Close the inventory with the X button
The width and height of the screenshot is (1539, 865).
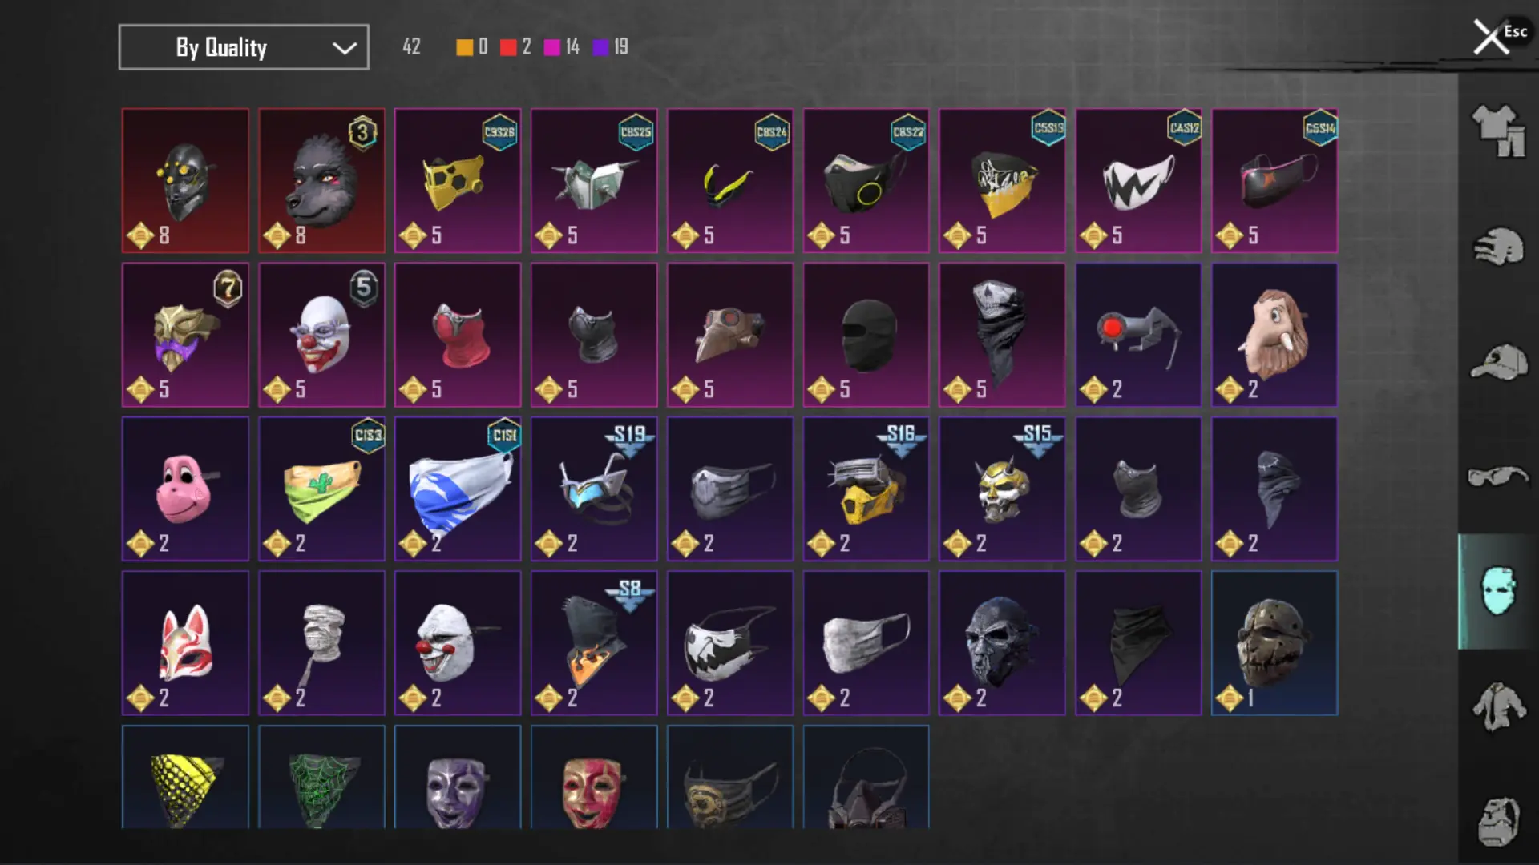click(x=1491, y=38)
